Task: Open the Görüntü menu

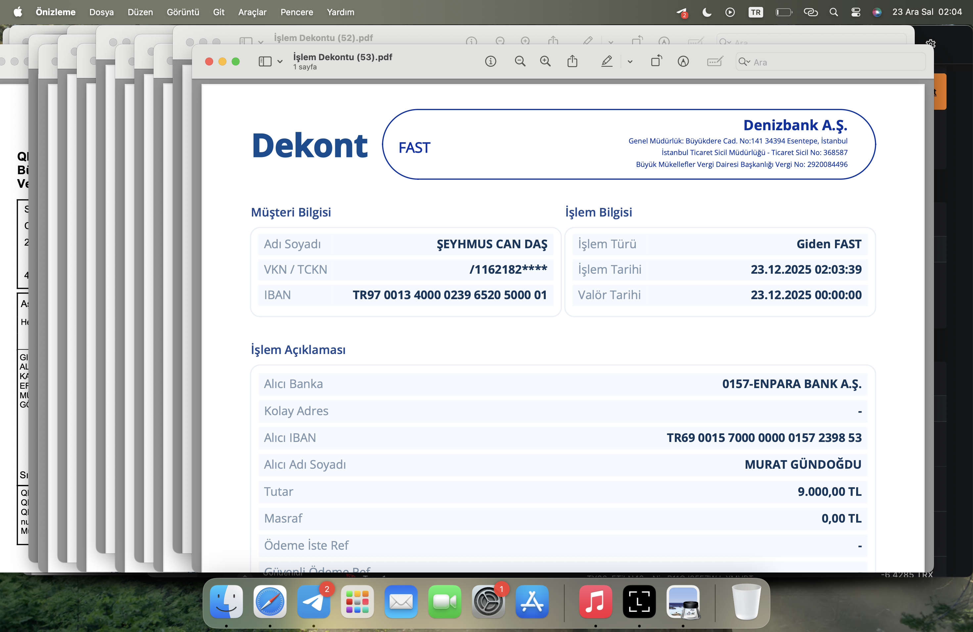Action: pos(183,12)
